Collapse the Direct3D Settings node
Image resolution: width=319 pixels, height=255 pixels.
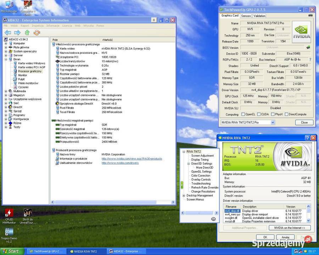point(189,164)
